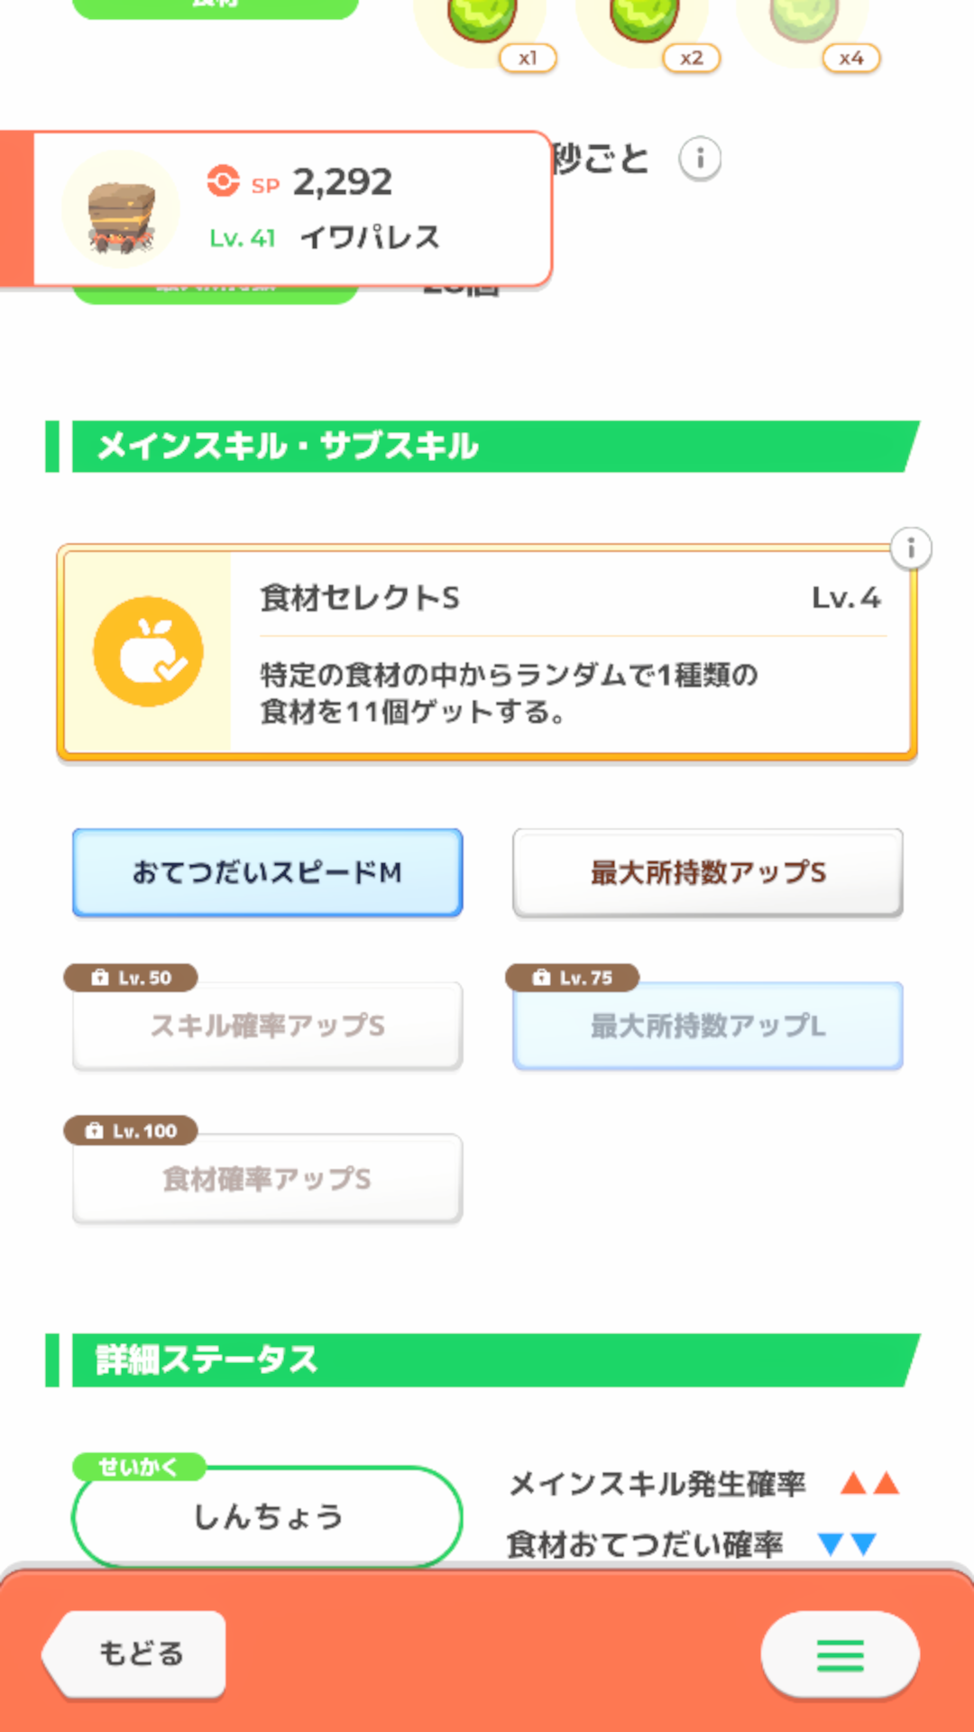Tap the しんちょう nature box
The width and height of the screenshot is (974, 1732).
(268, 1516)
